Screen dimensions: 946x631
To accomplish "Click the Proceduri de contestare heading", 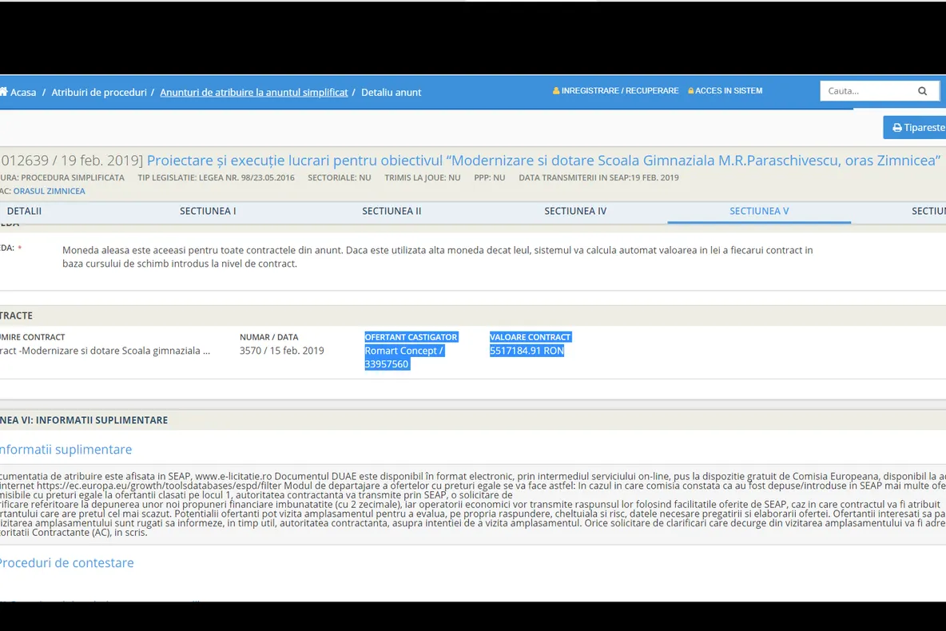I will point(67,563).
